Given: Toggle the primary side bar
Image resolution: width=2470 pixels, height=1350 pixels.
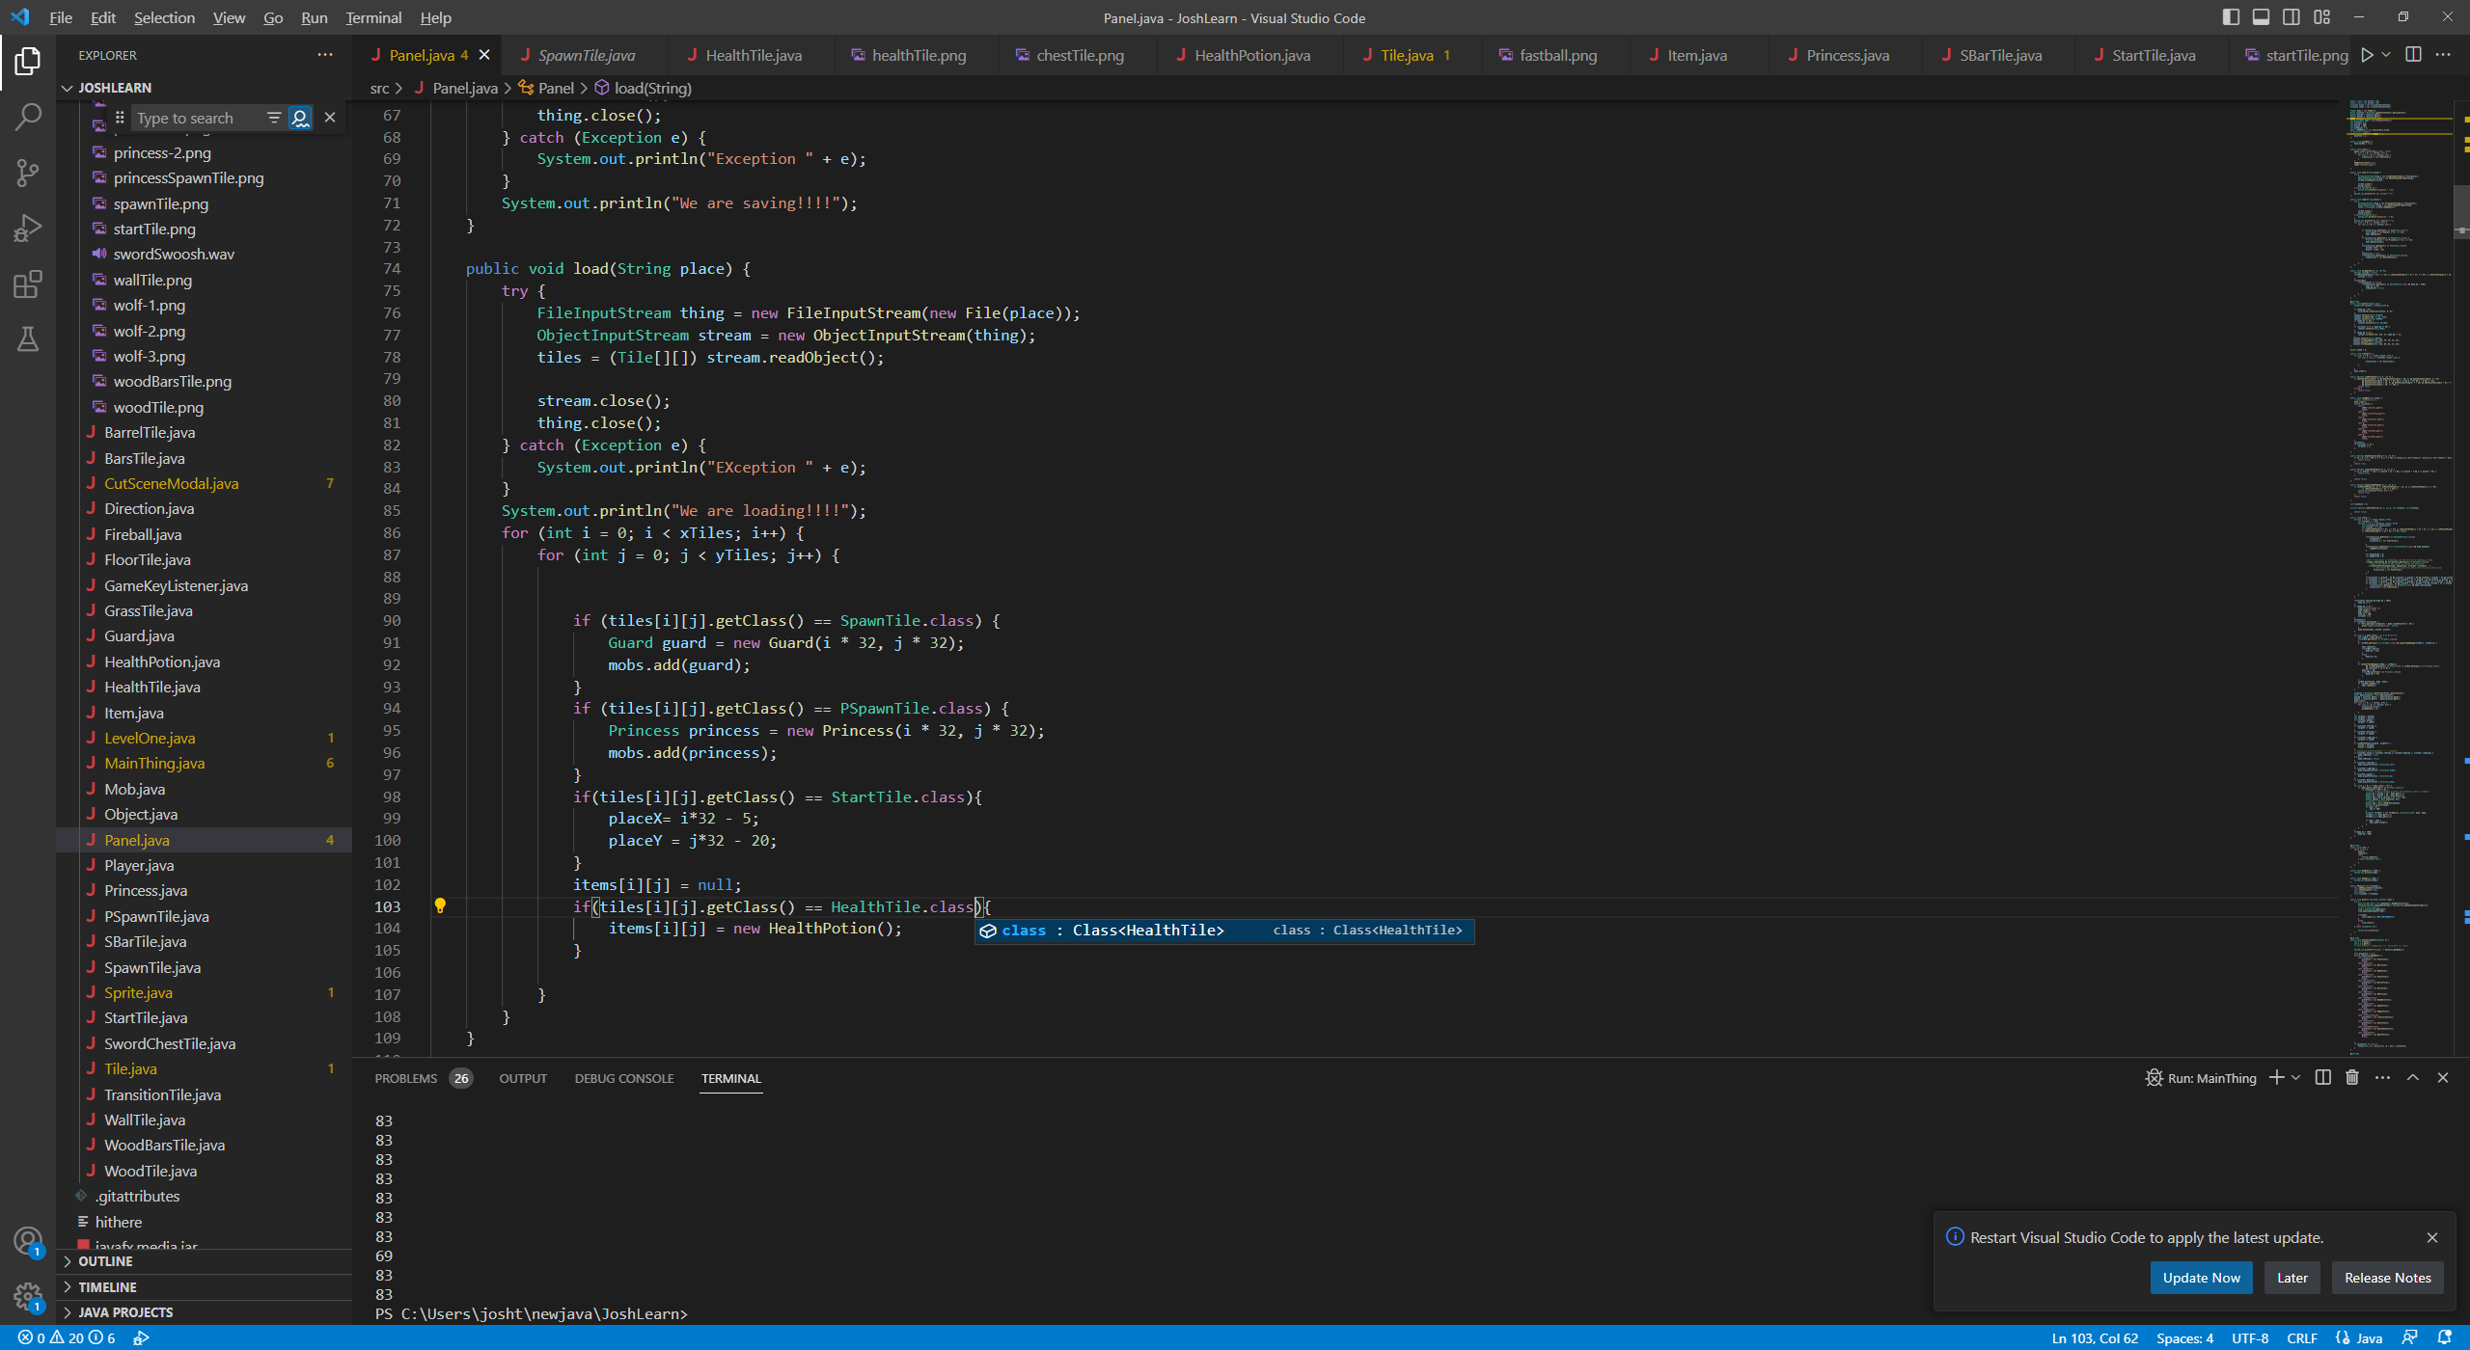Looking at the screenshot, I should tap(2230, 16).
